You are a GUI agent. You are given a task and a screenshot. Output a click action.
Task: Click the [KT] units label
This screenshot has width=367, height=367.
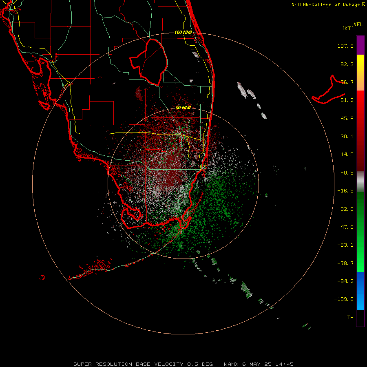(x=348, y=28)
